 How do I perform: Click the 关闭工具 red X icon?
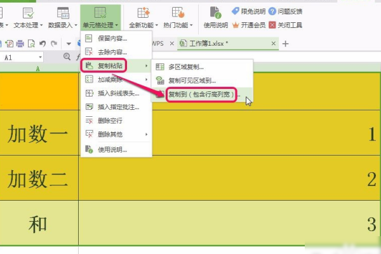coord(272,25)
